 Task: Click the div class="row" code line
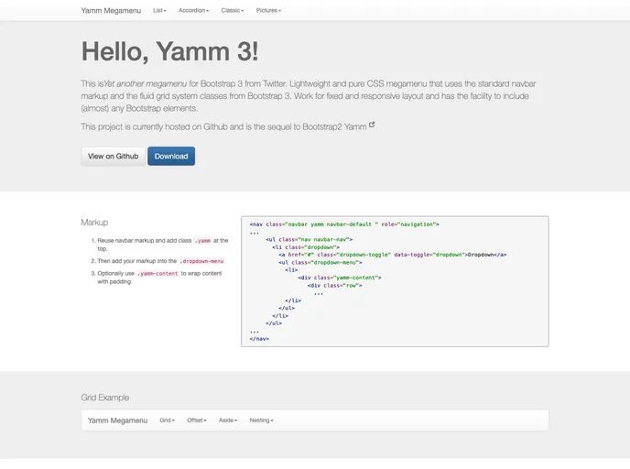coord(335,285)
